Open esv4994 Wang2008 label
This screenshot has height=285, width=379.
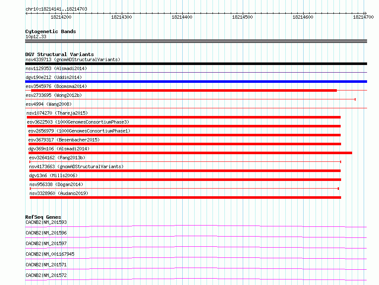(49, 104)
